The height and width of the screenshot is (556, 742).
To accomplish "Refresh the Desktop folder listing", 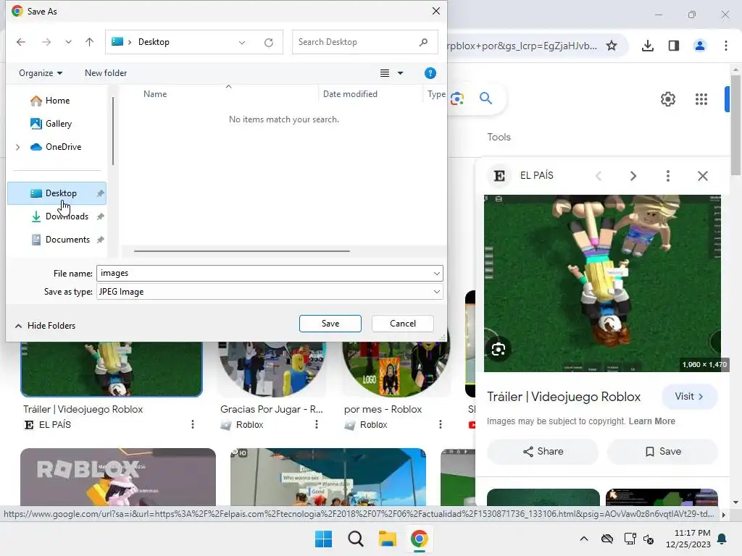I will tap(269, 43).
